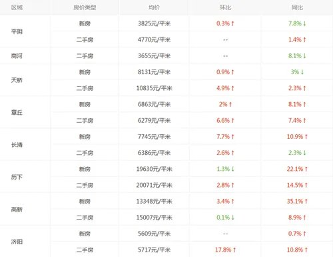Click the 房价类型 column header

tap(85, 7)
